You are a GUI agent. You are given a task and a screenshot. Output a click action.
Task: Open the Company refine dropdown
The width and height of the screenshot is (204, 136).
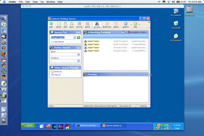[78, 61]
